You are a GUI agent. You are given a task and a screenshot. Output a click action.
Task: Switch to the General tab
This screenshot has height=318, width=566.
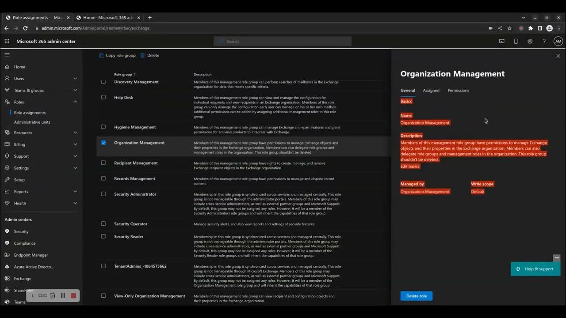tap(408, 90)
